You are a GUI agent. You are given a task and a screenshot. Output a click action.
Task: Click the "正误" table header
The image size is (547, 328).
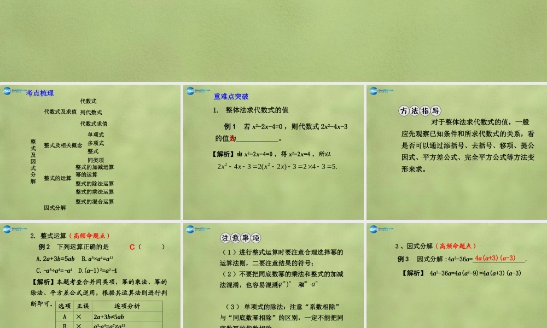(x=83, y=306)
